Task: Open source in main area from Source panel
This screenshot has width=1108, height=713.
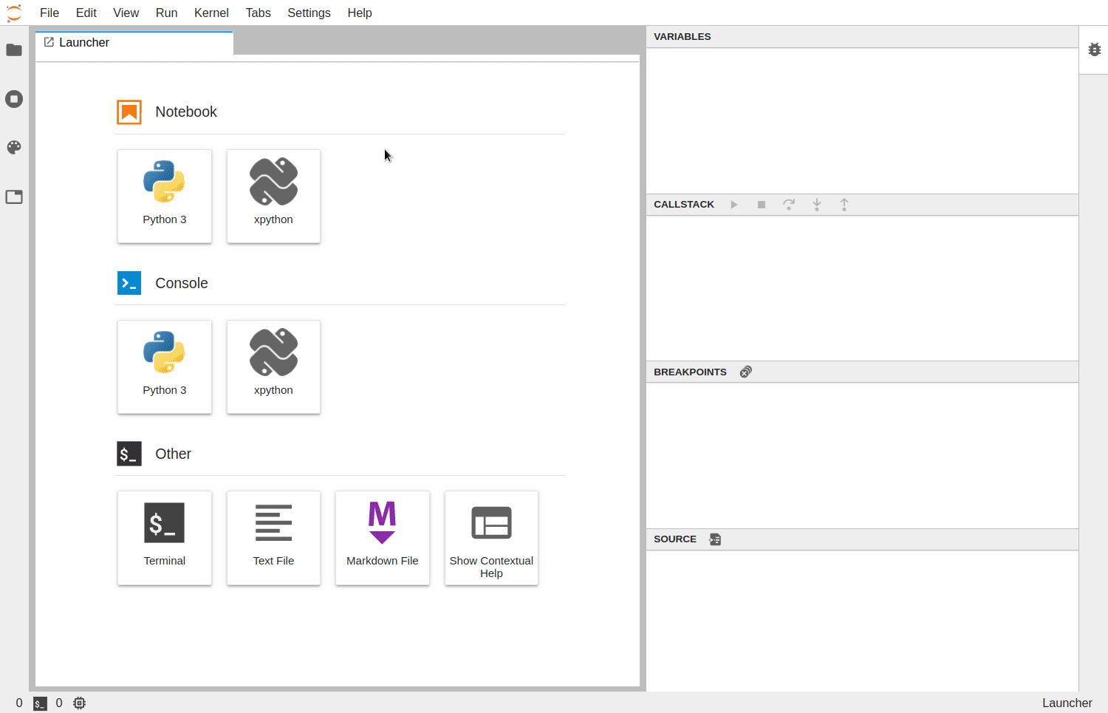Action: 715,539
